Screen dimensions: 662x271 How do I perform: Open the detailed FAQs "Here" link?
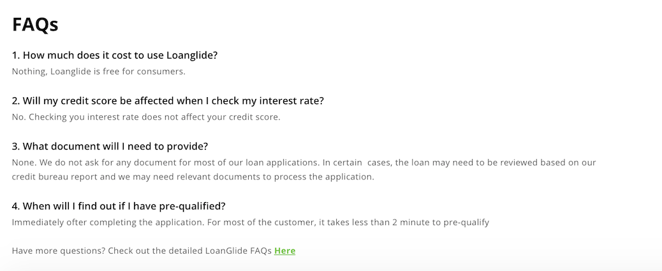(284, 251)
